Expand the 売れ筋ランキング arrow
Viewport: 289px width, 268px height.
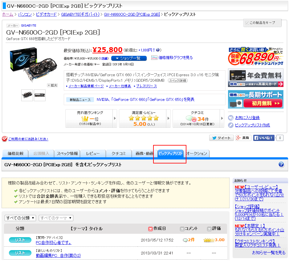pos(115,118)
